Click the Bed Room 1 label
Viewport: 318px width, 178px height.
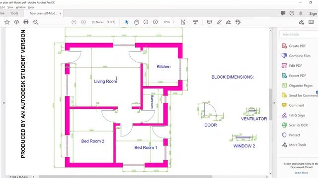click(146, 148)
